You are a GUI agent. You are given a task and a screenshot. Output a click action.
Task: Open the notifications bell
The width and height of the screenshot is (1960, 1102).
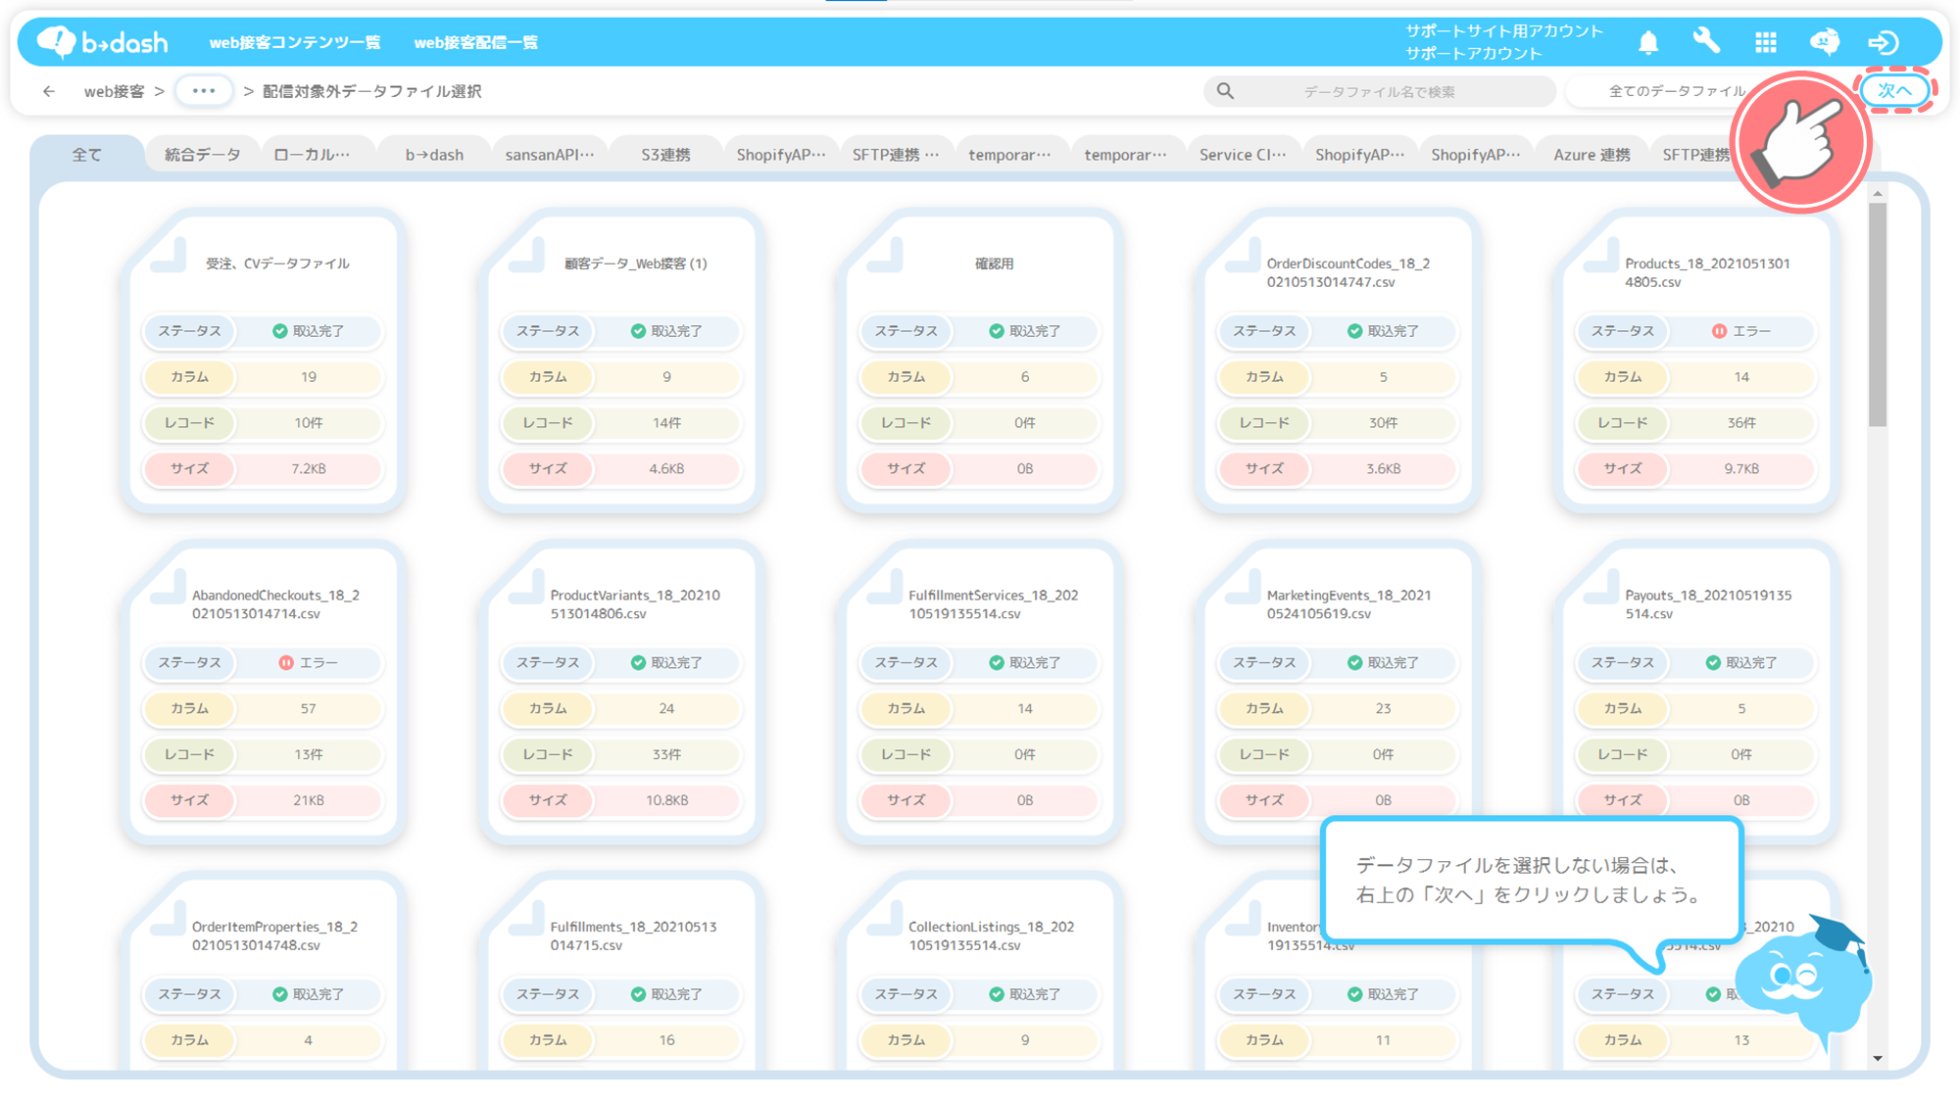tap(1648, 42)
